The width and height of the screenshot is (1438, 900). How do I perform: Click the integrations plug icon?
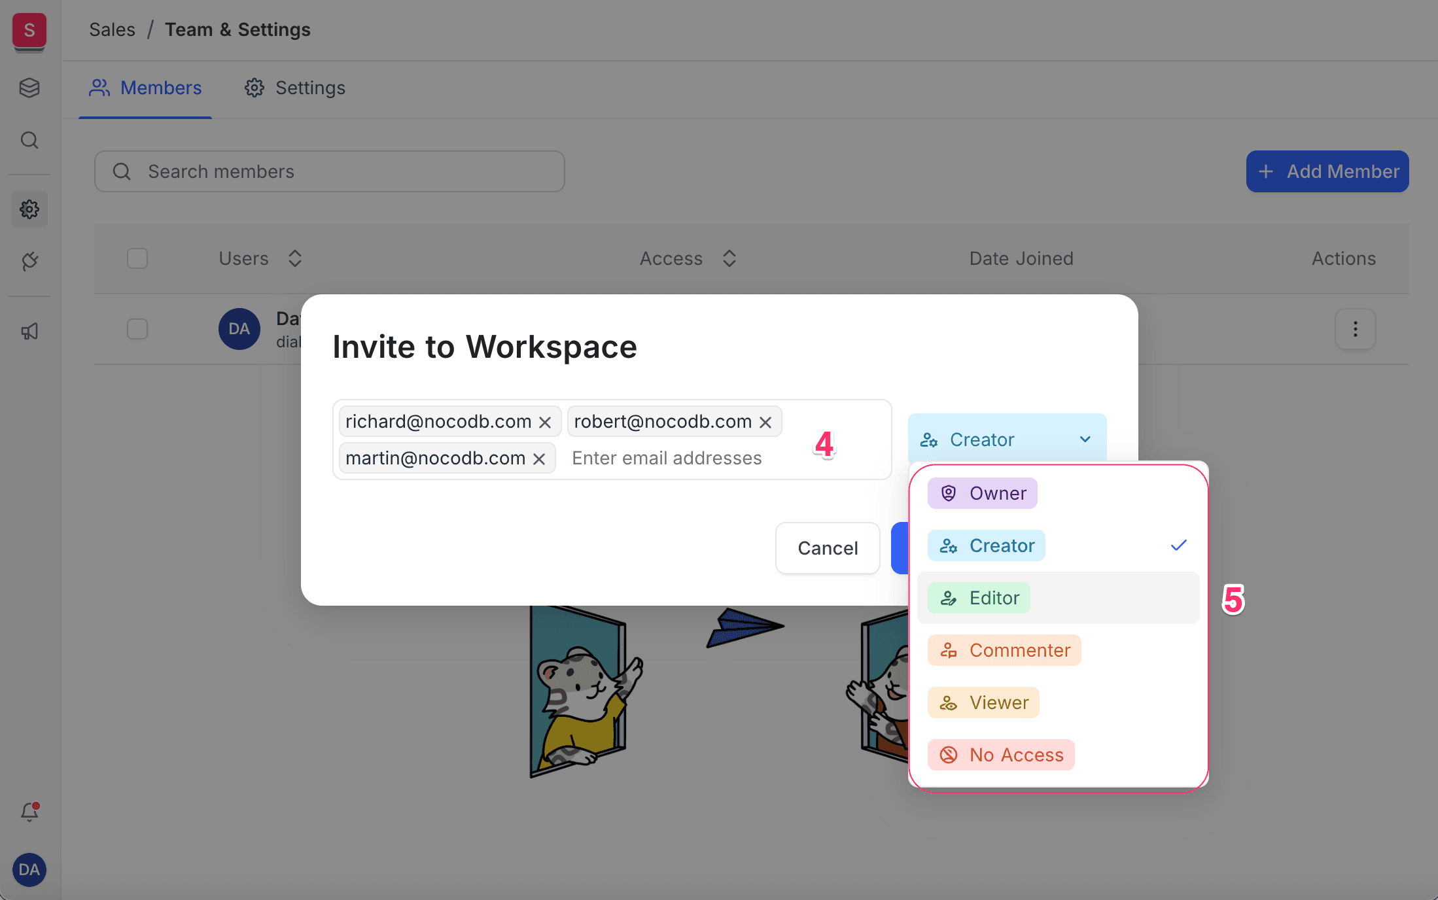point(29,262)
